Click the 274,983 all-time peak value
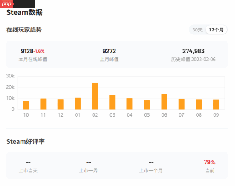Viewport: 235px width, 186px height. click(193, 51)
